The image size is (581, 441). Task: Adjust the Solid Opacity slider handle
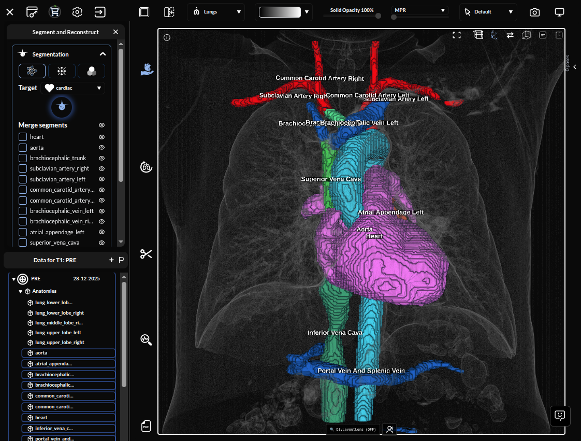[378, 16]
